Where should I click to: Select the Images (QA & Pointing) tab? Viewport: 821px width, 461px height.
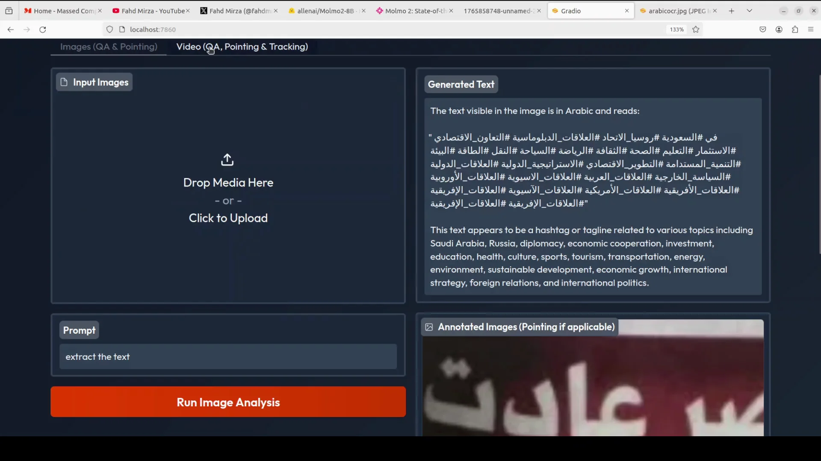(109, 47)
